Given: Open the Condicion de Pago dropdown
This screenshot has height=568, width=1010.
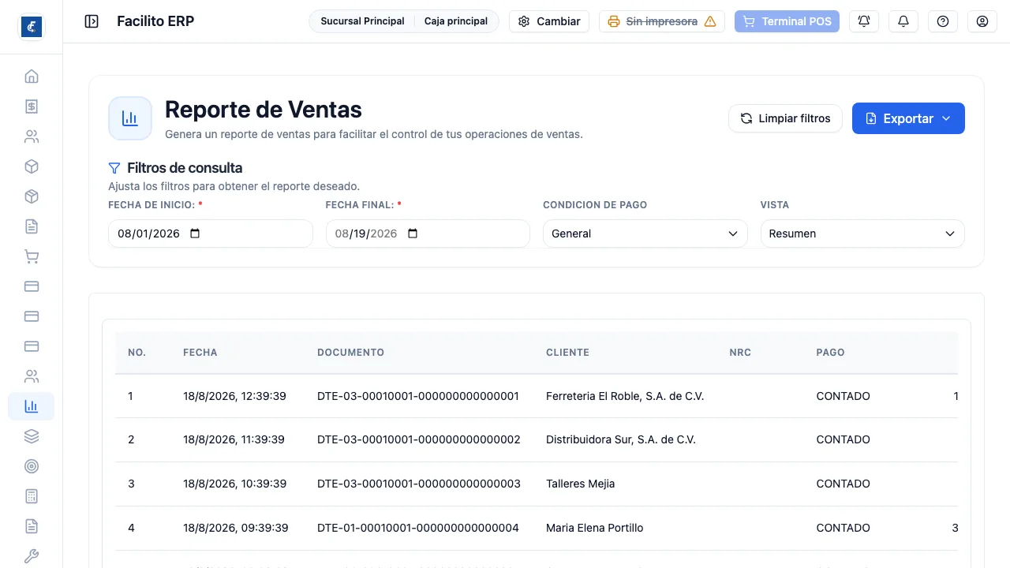Looking at the screenshot, I should (x=645, y=234).
